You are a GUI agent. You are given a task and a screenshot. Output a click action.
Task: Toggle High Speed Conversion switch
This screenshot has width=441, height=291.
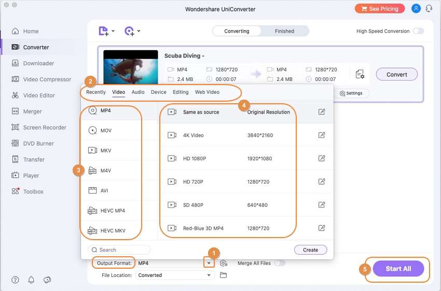click(x=419, y=31)
